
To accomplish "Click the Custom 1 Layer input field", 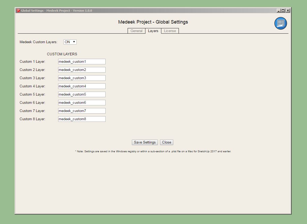I will pyautogui.click(x=82, y=62).
